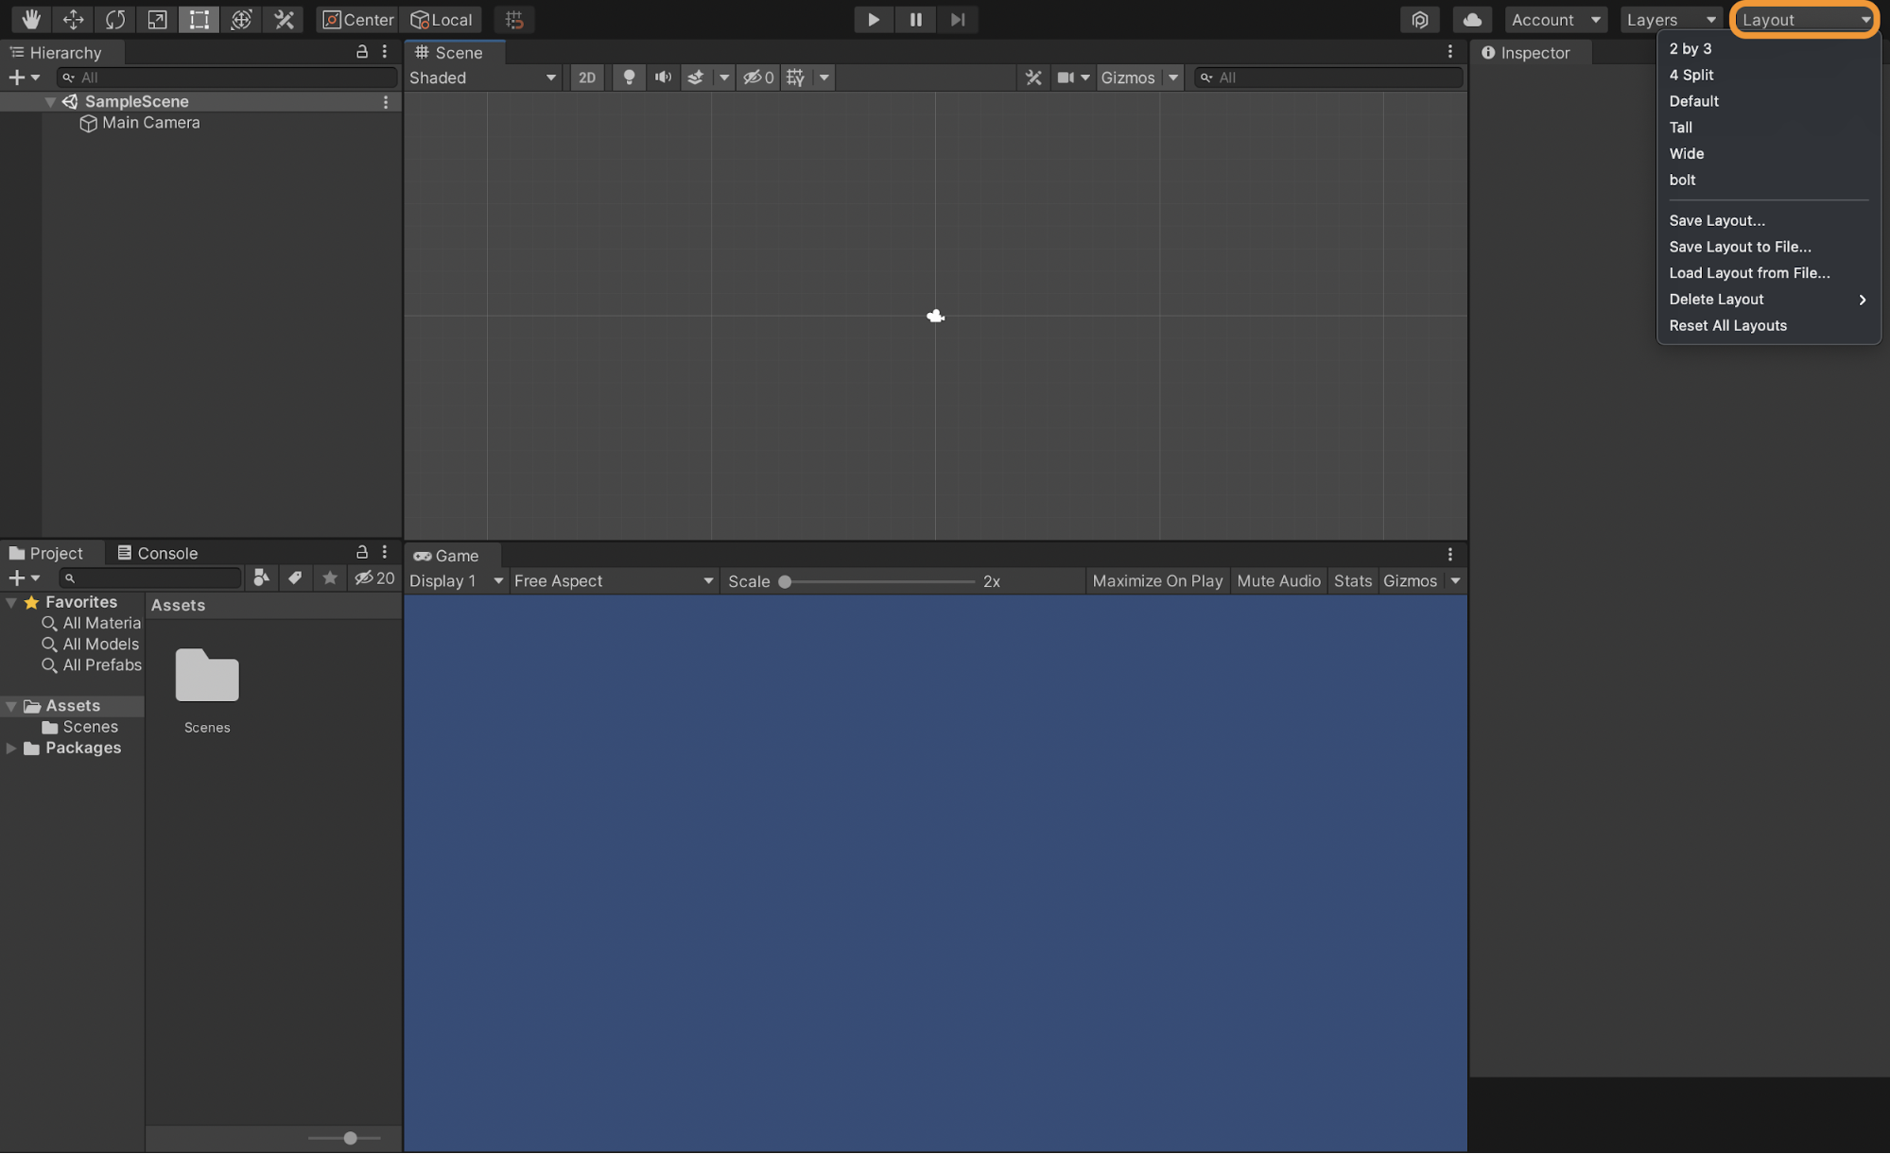The height and width of the screenshot is (1154, 1890).
Task: Toggle 2D view mode
Action: pyautogui.click(x=586, y=78)
